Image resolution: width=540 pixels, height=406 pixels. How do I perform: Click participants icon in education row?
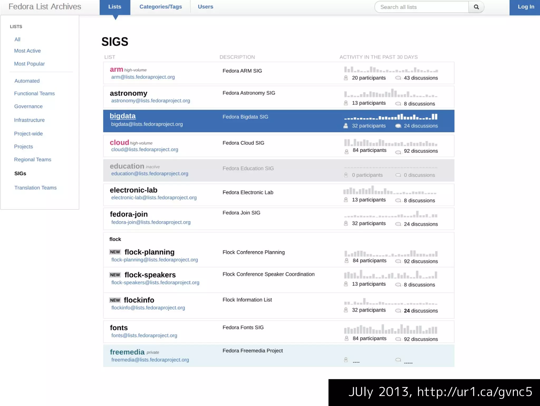tap(346, 175)
